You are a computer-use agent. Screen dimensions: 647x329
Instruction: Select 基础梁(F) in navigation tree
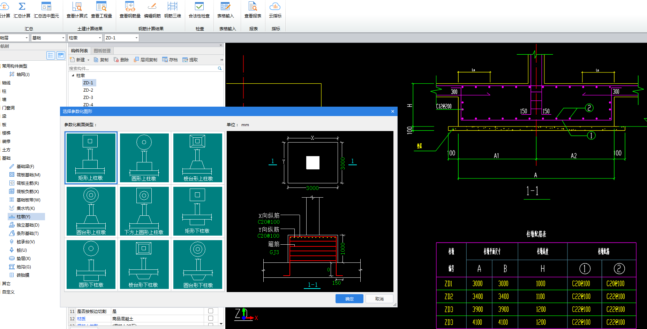click(x=22, y=167)
